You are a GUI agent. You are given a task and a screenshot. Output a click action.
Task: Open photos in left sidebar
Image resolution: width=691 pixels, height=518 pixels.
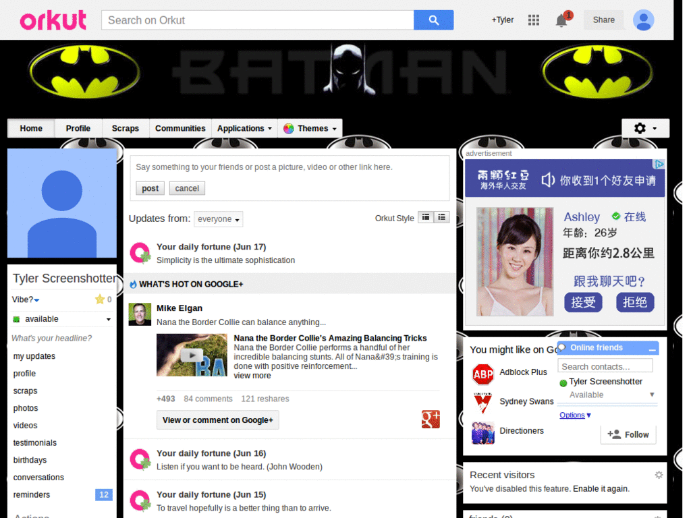coord(26,408)
